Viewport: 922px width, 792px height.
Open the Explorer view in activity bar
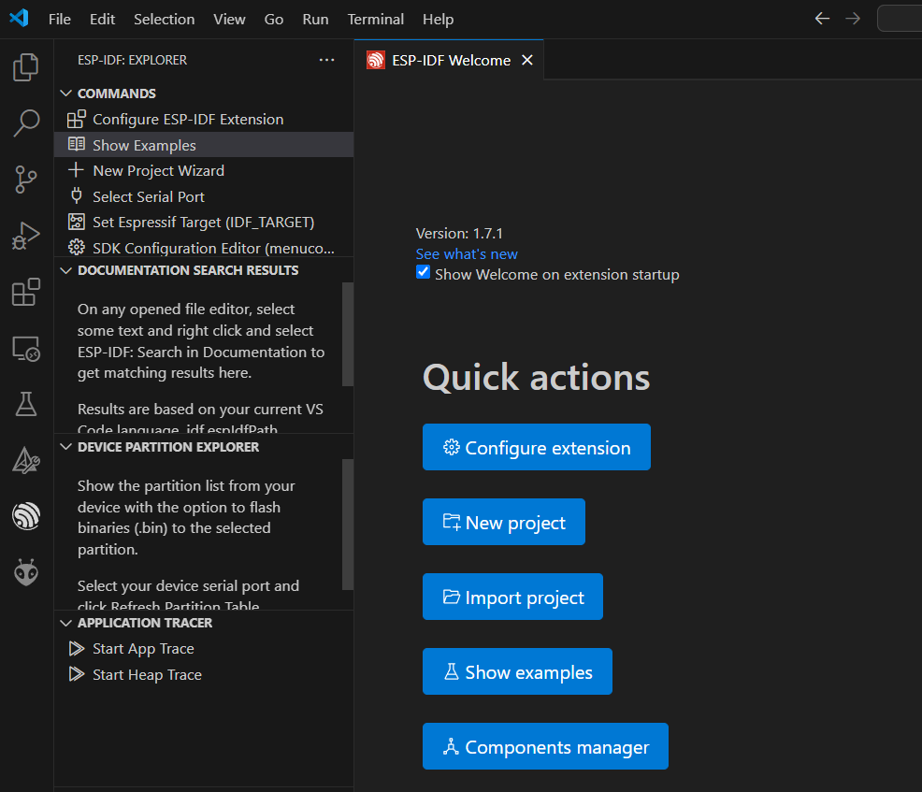pyautogui.click(x=26, y=66)
